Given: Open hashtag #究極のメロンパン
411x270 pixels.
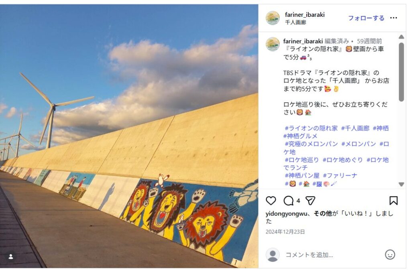Looking at the screenshot, I should click(x=311, y=144).
